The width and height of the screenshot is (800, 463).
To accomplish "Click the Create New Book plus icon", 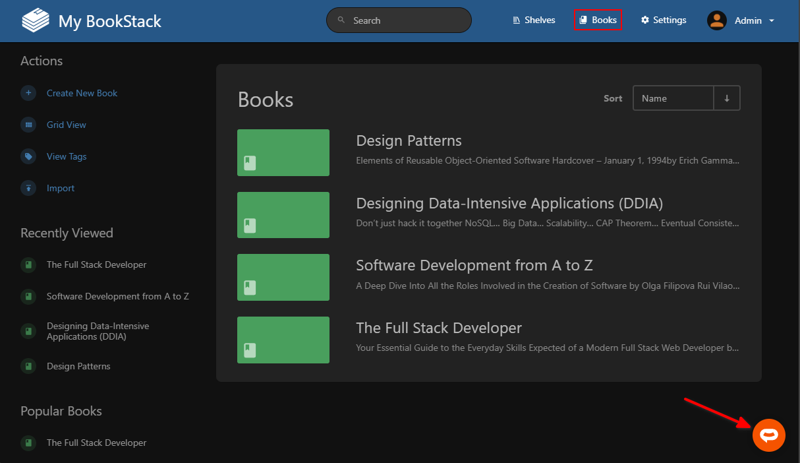I will [x=28, y=93].
